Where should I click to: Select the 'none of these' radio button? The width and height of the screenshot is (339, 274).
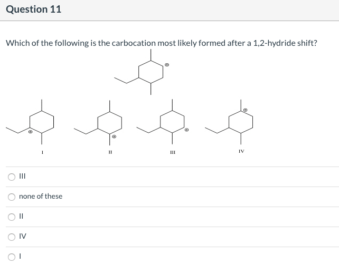click(x=11, y=197)
